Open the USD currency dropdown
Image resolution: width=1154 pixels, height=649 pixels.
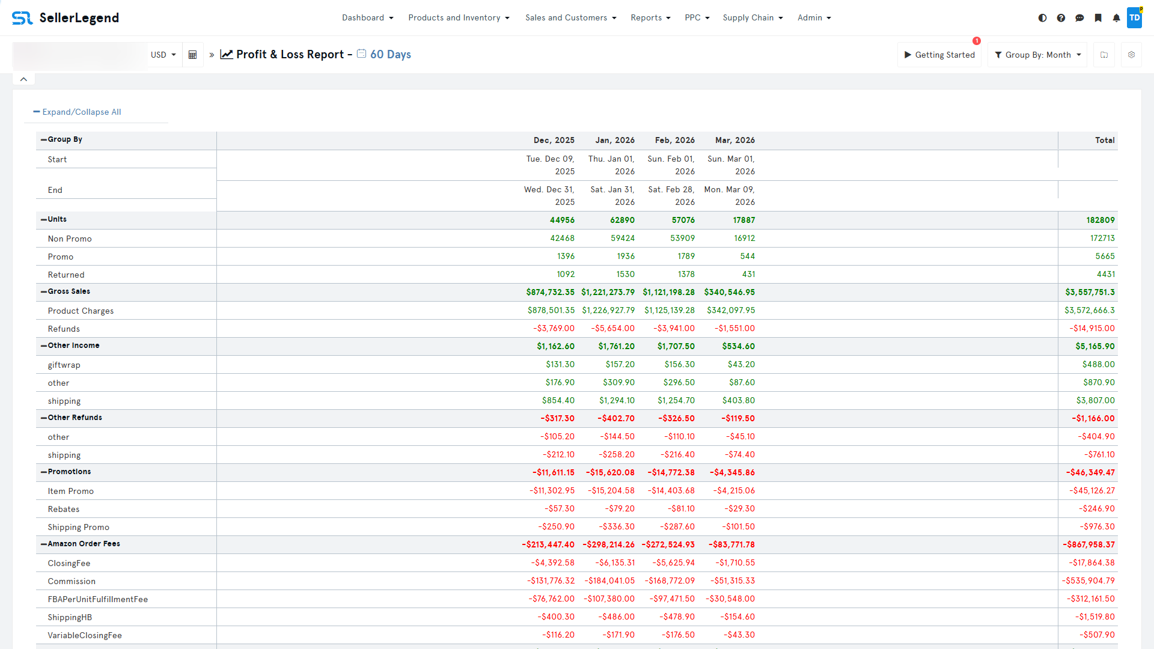click(163, 55)
